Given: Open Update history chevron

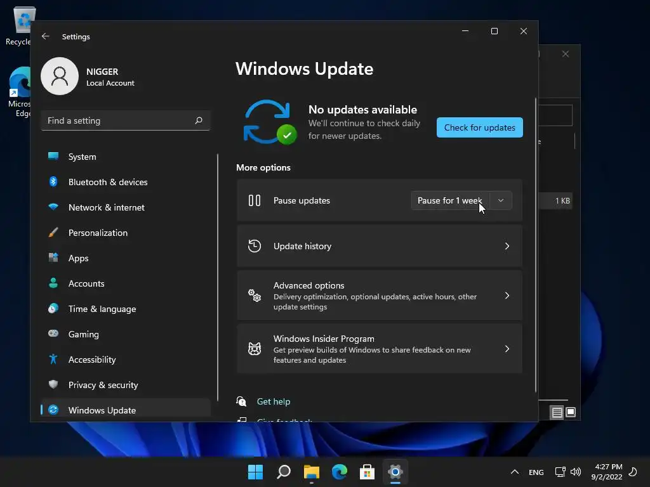Looking at the screenshot, I should click(x=507, y=246).
